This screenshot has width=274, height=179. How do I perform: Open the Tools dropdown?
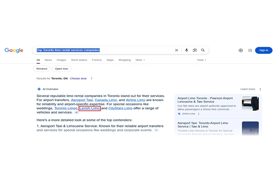pyautogui.click(x=201, y=60)
